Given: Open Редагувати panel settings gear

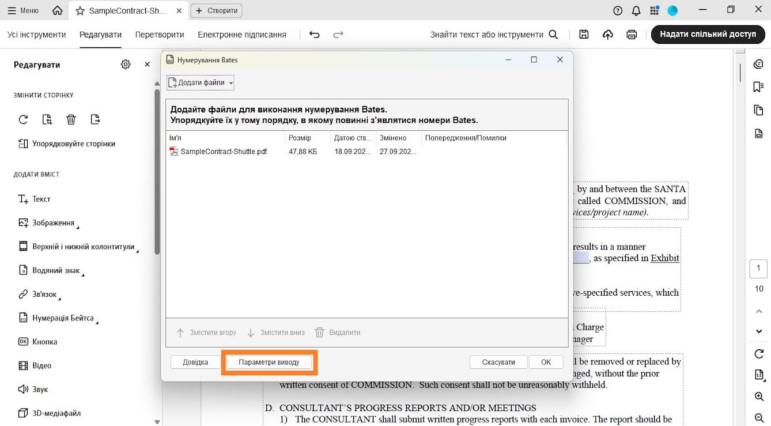Looking at the screenshot, I should 126,65.
